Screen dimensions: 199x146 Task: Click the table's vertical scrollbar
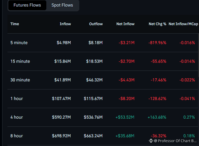pyautogui.click(x=198, y=55)
